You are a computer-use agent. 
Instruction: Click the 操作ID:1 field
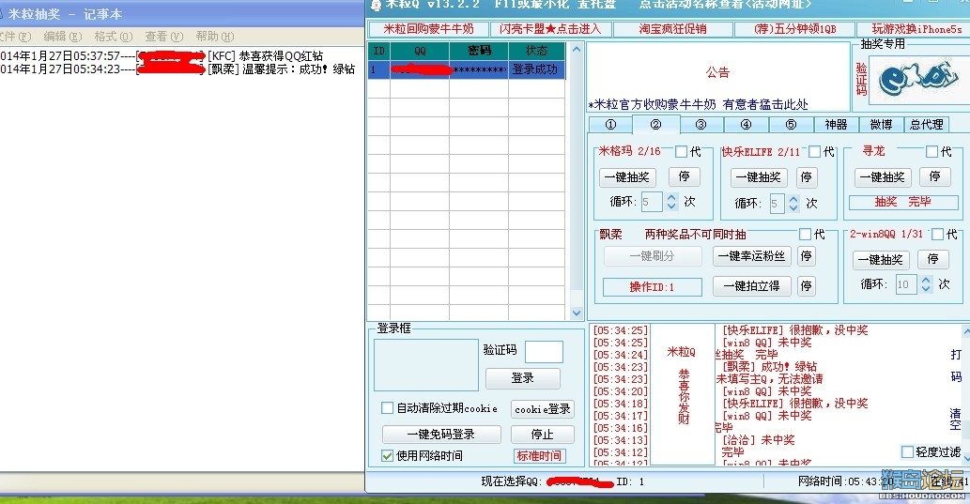652,287
